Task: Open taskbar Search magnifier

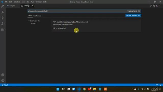Action: pyautogui.click(x=63, y=89)
